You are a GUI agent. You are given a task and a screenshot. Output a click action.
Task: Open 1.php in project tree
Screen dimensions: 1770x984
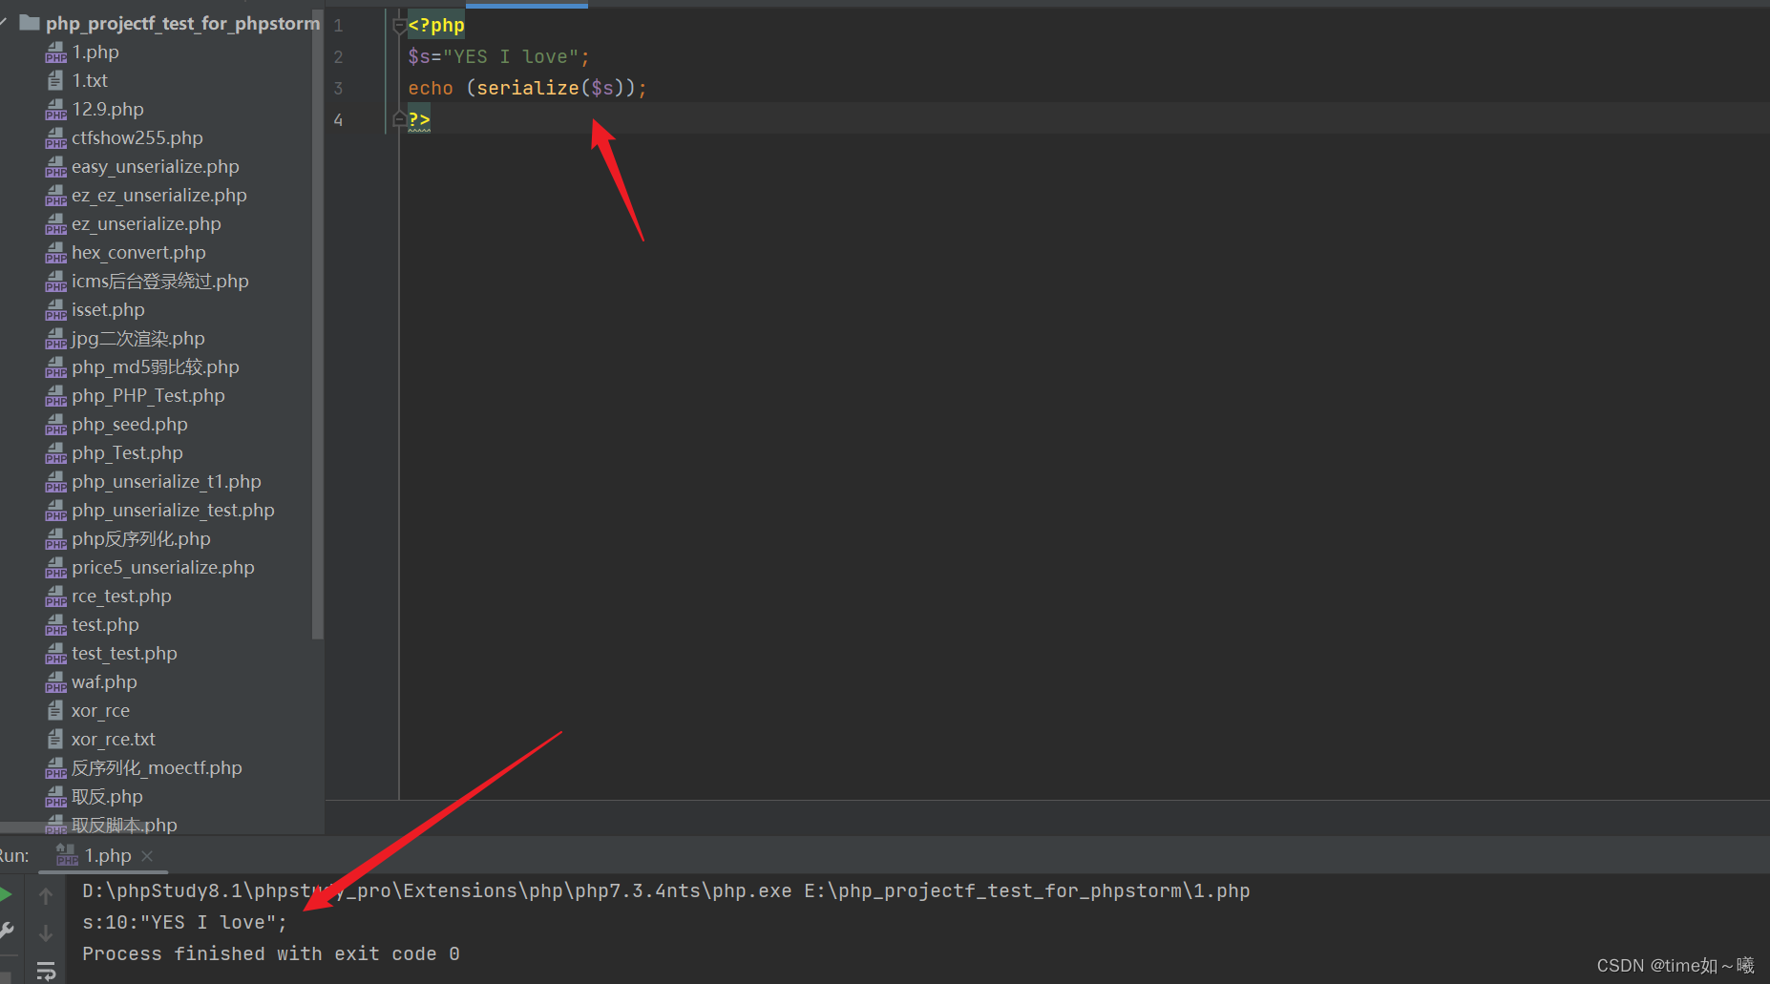[x=95, y=52]
